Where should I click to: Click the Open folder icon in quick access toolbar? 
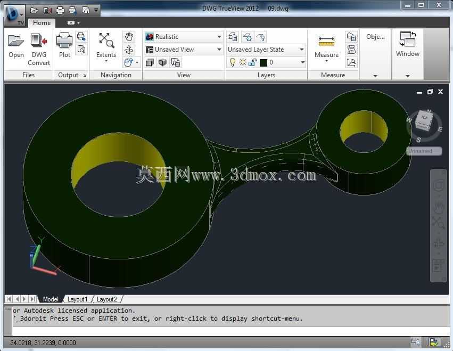pyautogui.click(x=34, y=11)
